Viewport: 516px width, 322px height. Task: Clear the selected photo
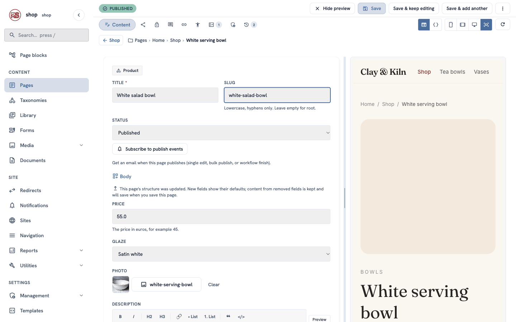coord(214,284)
